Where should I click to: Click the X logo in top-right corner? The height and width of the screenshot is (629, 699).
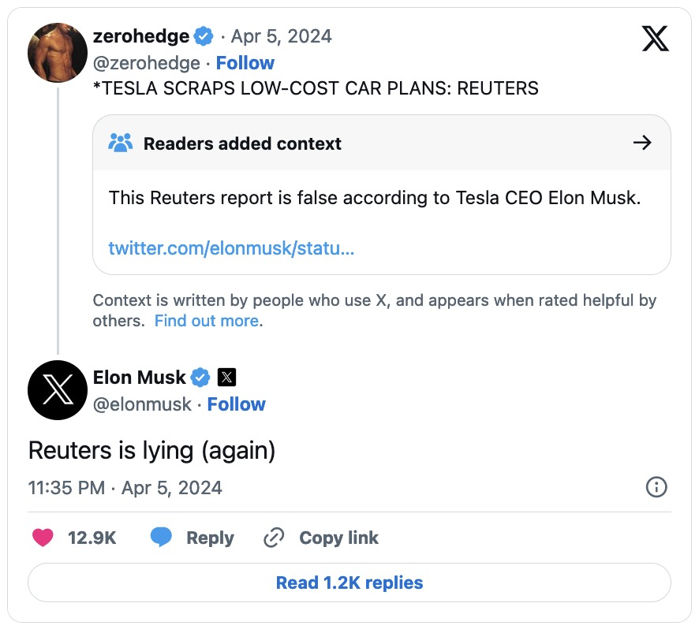click(655, 38)
